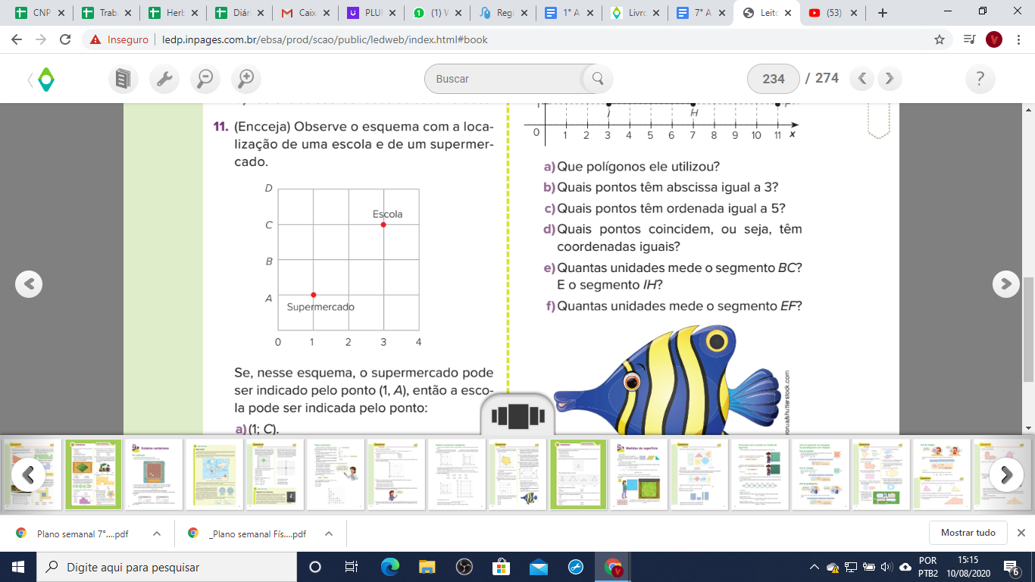The height and width of the screenshot is (582, 1035).
Task: Turn to next page with right side arrow
Action: pos(1006,283)
